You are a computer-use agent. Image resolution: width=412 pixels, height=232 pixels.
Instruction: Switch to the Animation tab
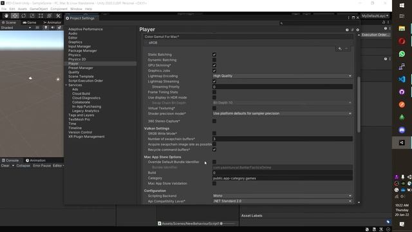coord(35,160)
